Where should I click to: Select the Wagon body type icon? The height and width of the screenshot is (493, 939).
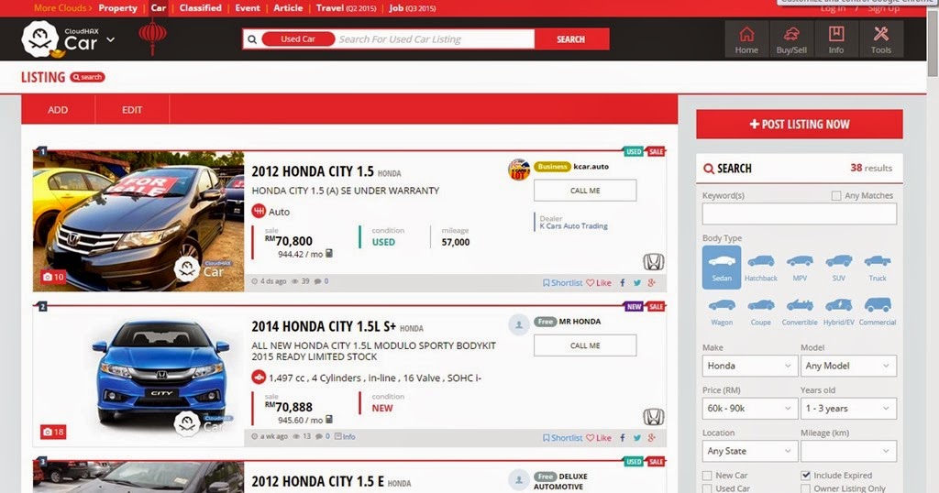tap(722, 312)
